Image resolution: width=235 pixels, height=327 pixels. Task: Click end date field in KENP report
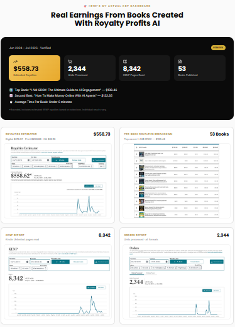[40, 262]
